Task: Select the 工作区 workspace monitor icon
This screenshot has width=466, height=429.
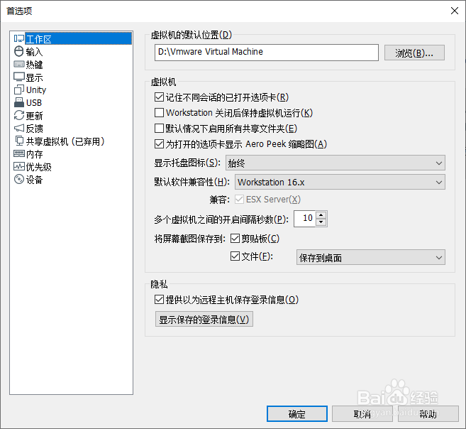Action: [x=19, y=38]
